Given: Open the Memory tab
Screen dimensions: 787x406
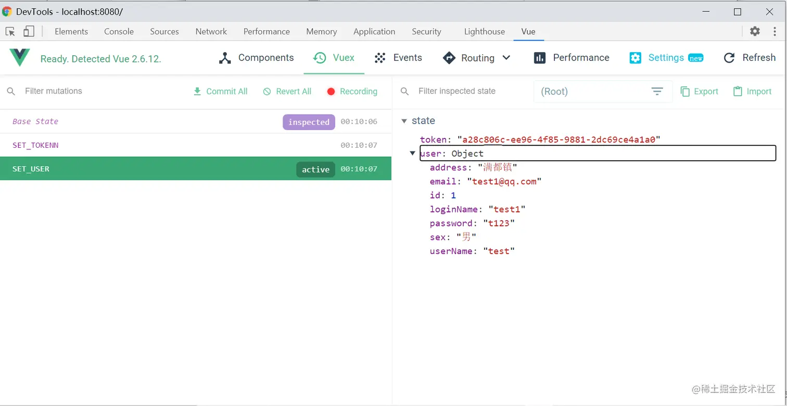Looking at the screenshot, I should [x=322, y=31].
